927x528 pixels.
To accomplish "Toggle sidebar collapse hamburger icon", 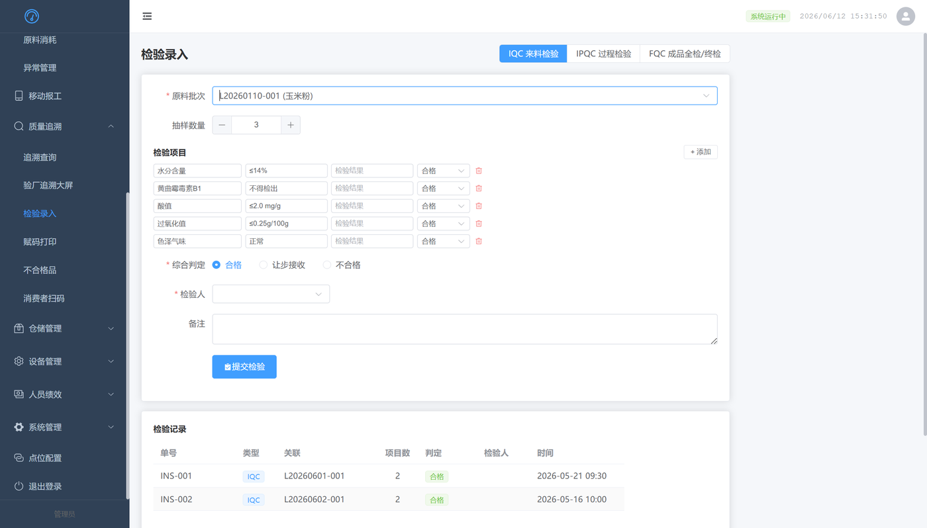I will (x=147, y=16).
